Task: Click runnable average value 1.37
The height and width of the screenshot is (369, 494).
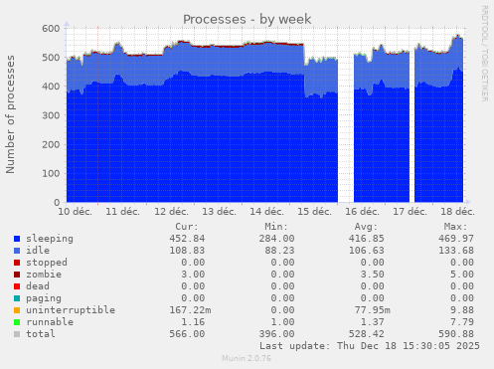Action: (x=373, y=322)
